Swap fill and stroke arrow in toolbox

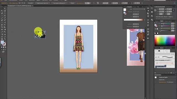pos(5,41)
